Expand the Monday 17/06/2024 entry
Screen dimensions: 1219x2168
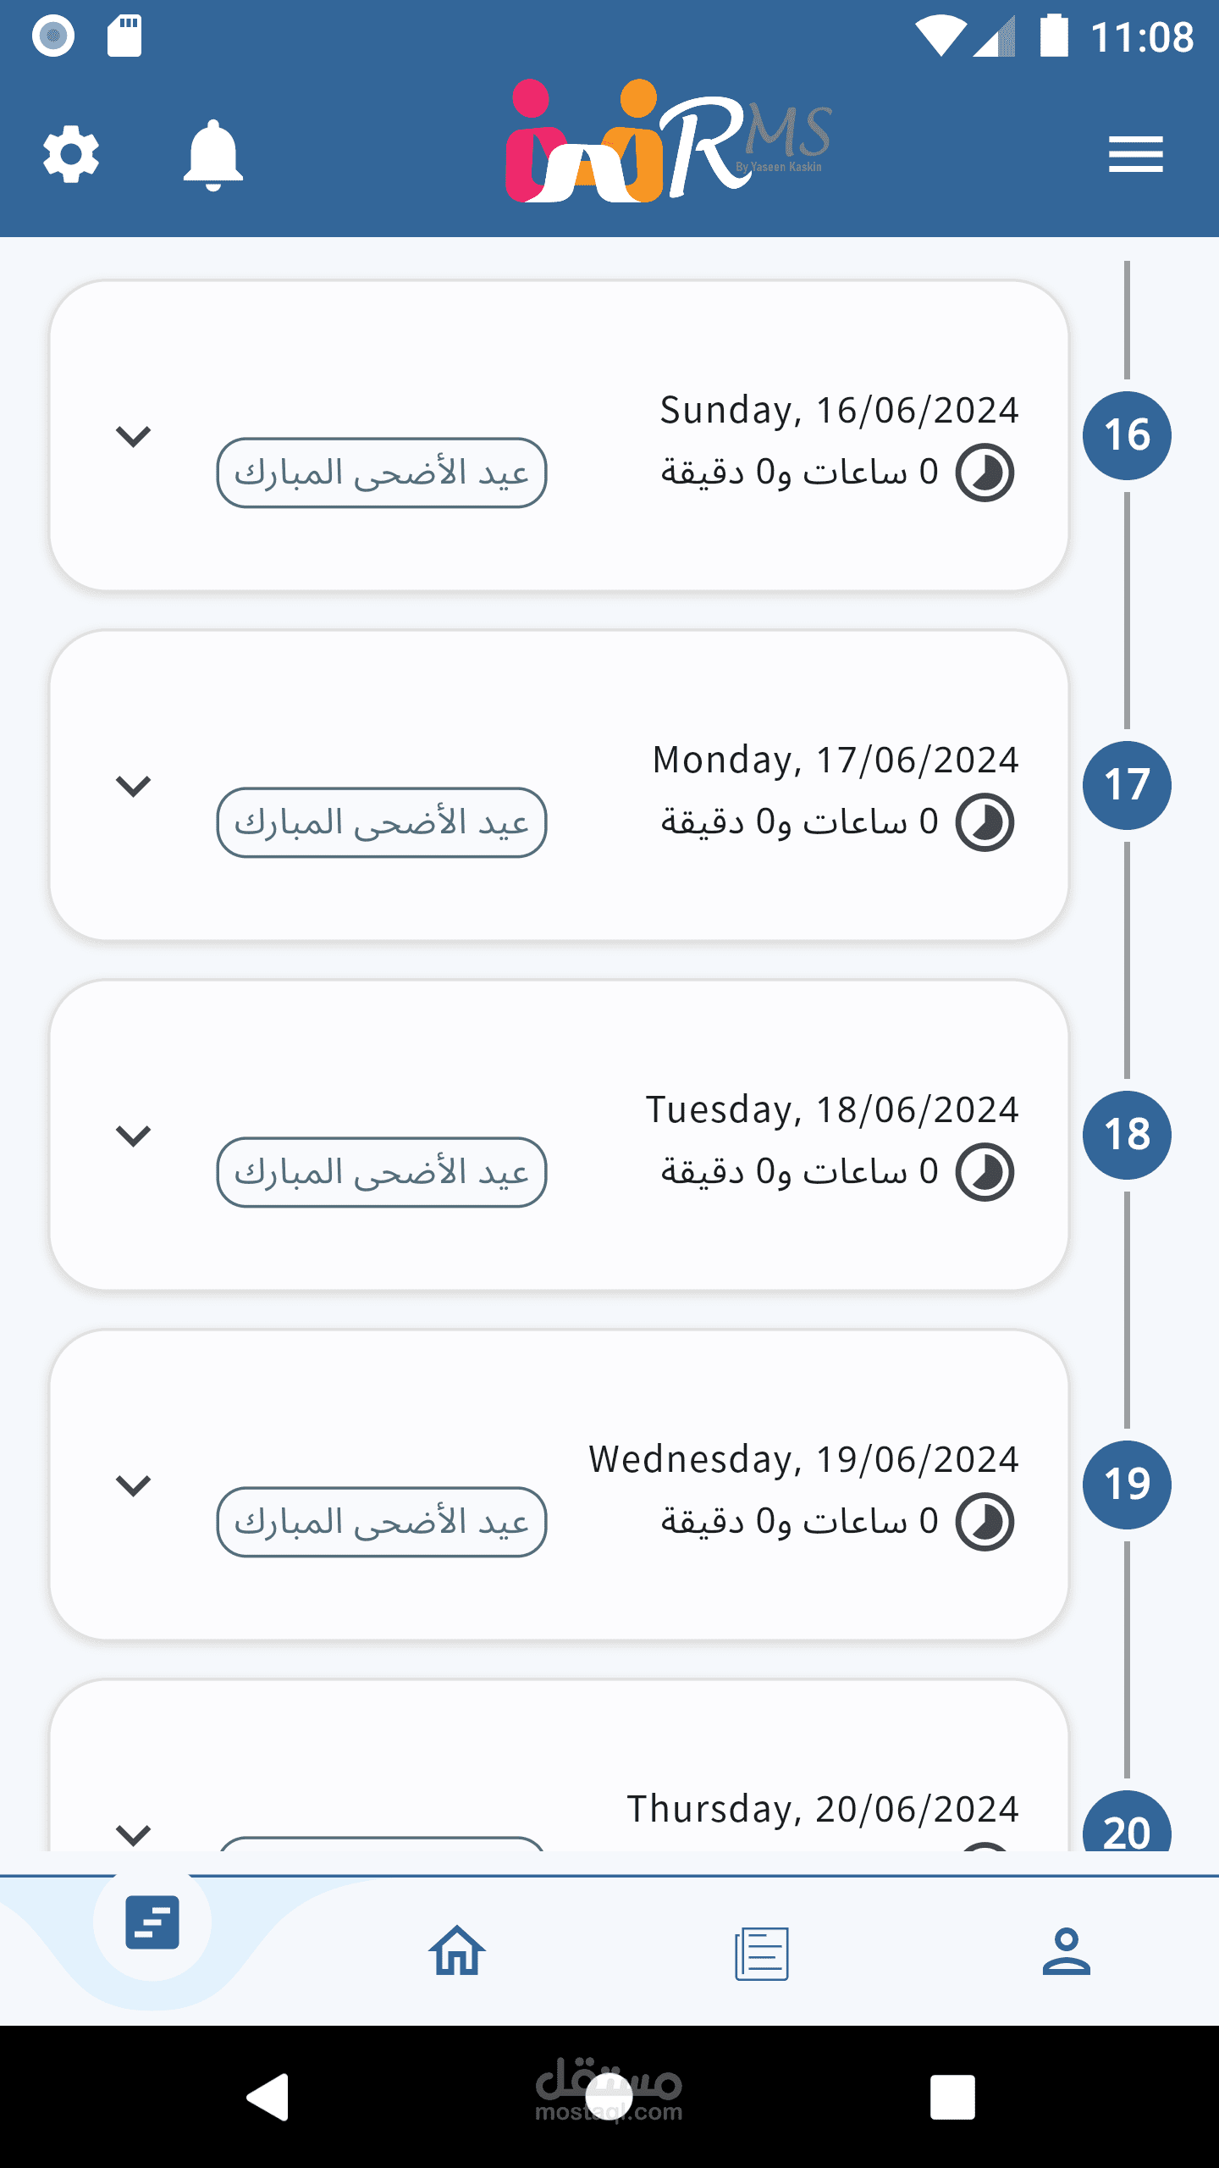(x=133, y=786)
